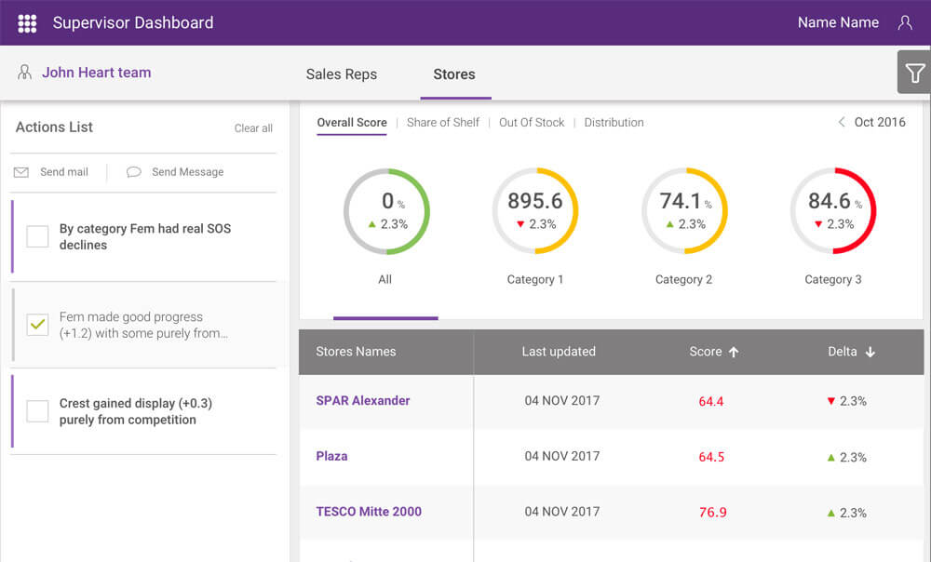The width and height of the screenshot is (931, 562).
Task: Click the Oct 2016 date label
Action: [x=880, y=122]
